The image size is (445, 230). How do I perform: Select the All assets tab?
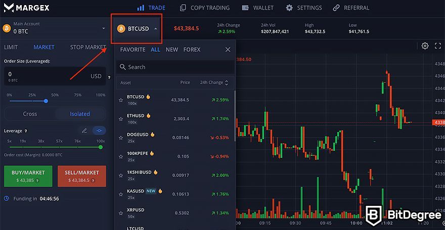click(155, 49)
